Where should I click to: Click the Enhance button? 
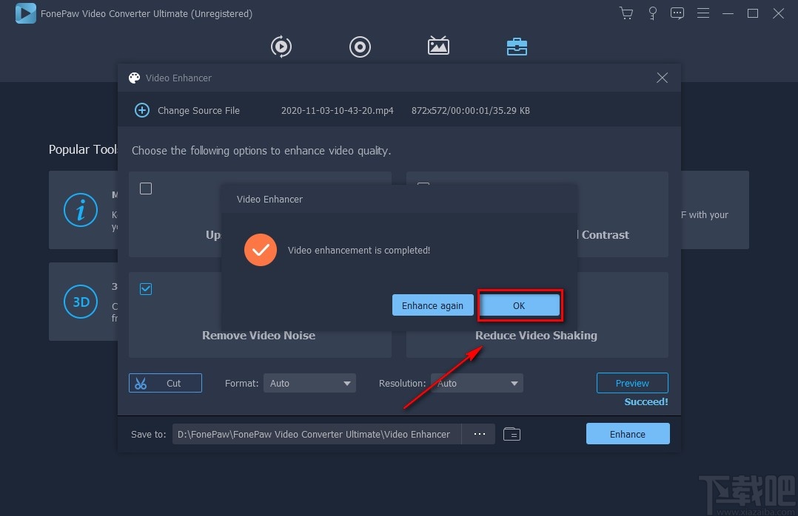628,434
